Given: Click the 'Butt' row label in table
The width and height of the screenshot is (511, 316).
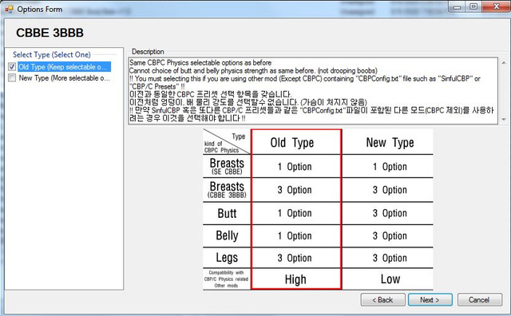Looking at the screenshot, I should tap(227, 213).
